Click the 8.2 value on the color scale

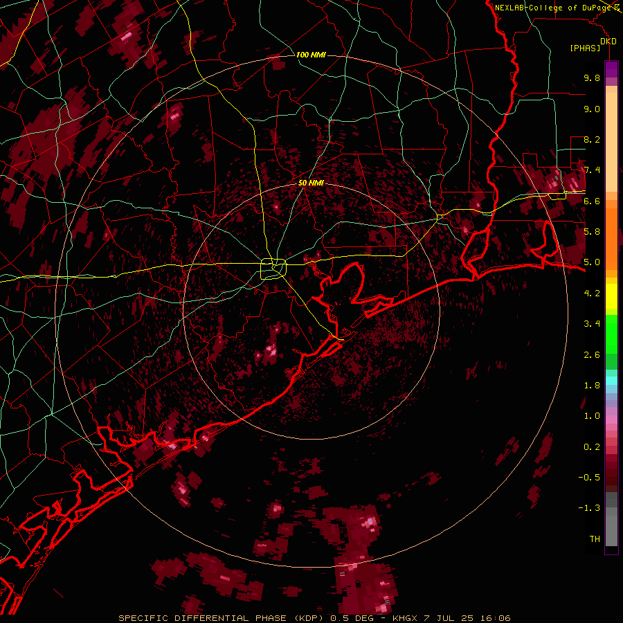point(592,139)
